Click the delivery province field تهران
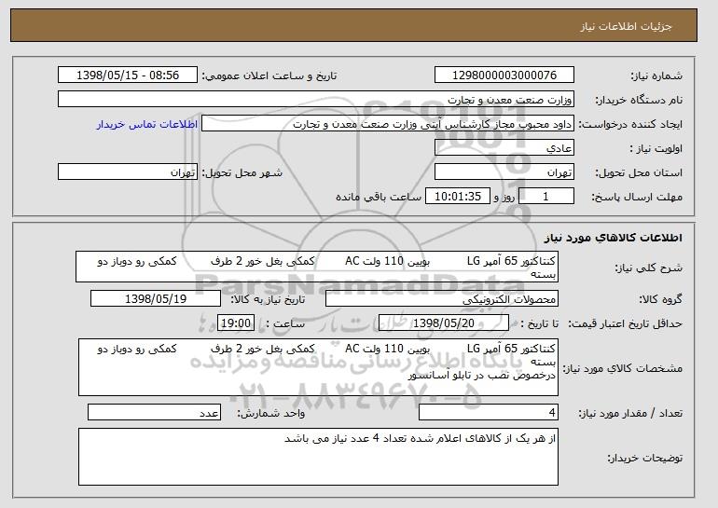Image resolution: width=718 pixels, height=508 pixels. pyautogui.click(x=504, y=172)
